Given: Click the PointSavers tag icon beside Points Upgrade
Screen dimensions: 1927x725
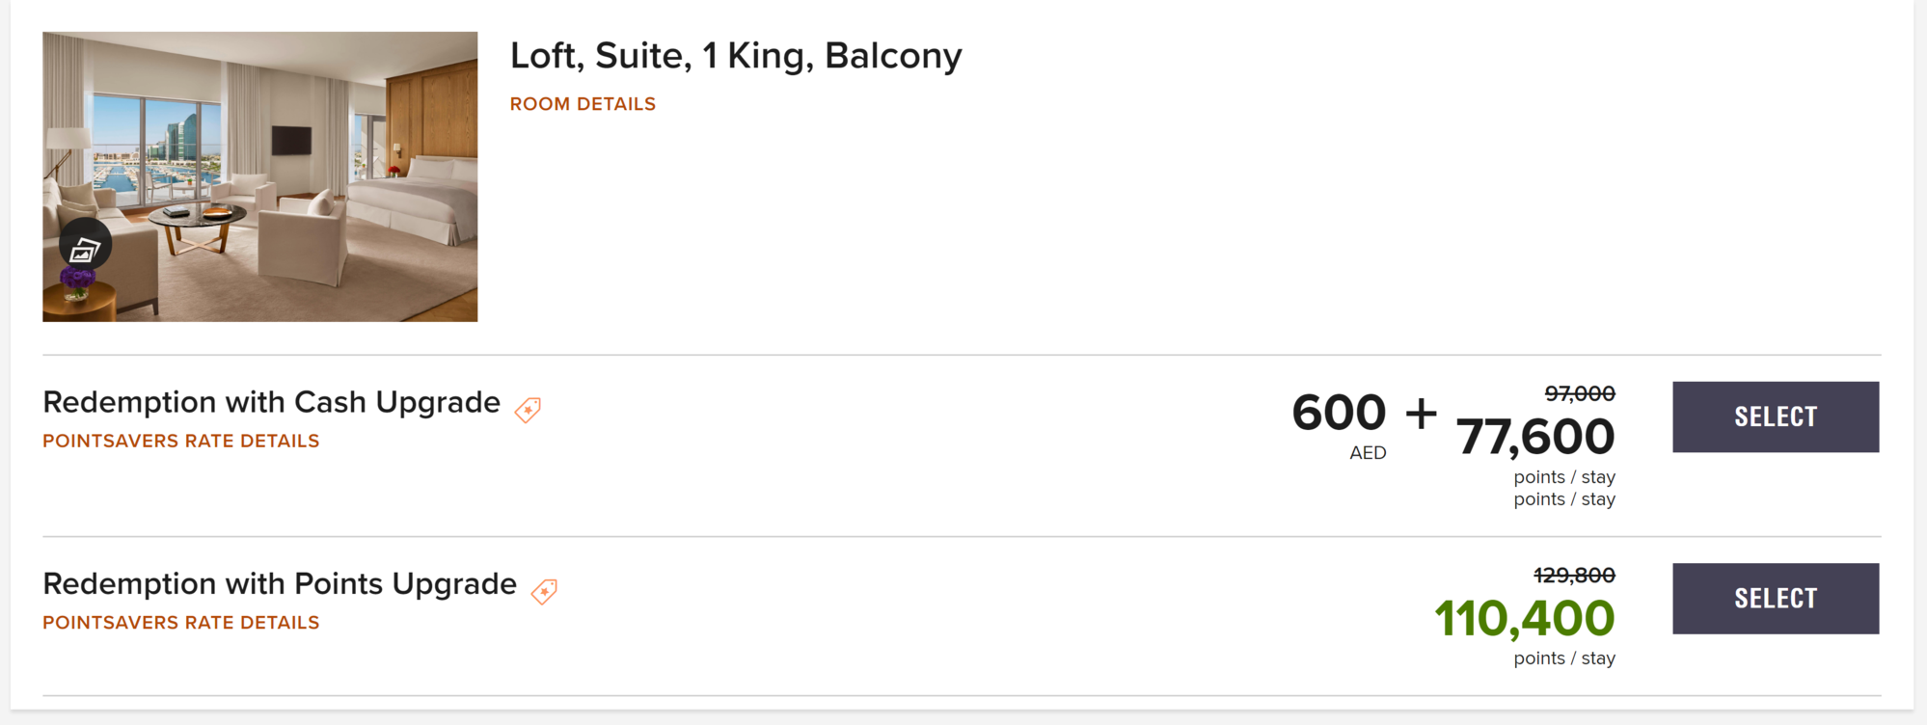Looking at the screenshot, I should point(544,591).
